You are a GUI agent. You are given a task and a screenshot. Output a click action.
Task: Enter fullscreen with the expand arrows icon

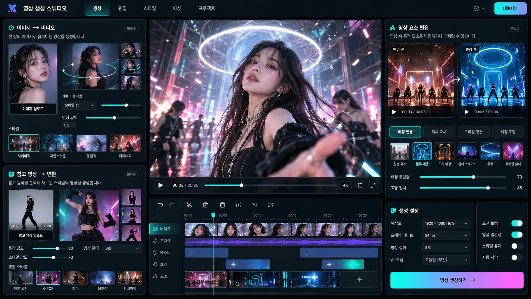373,185
